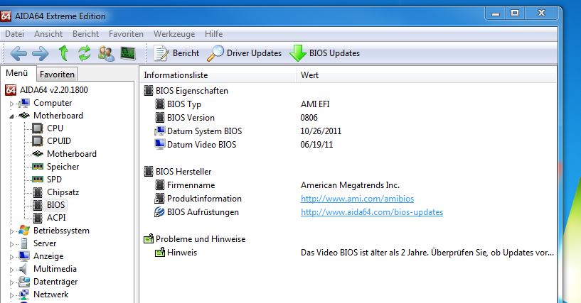The image size is (581, 303).
Task: Expand the Multimedia node arrow
Action: click(11, 270)
